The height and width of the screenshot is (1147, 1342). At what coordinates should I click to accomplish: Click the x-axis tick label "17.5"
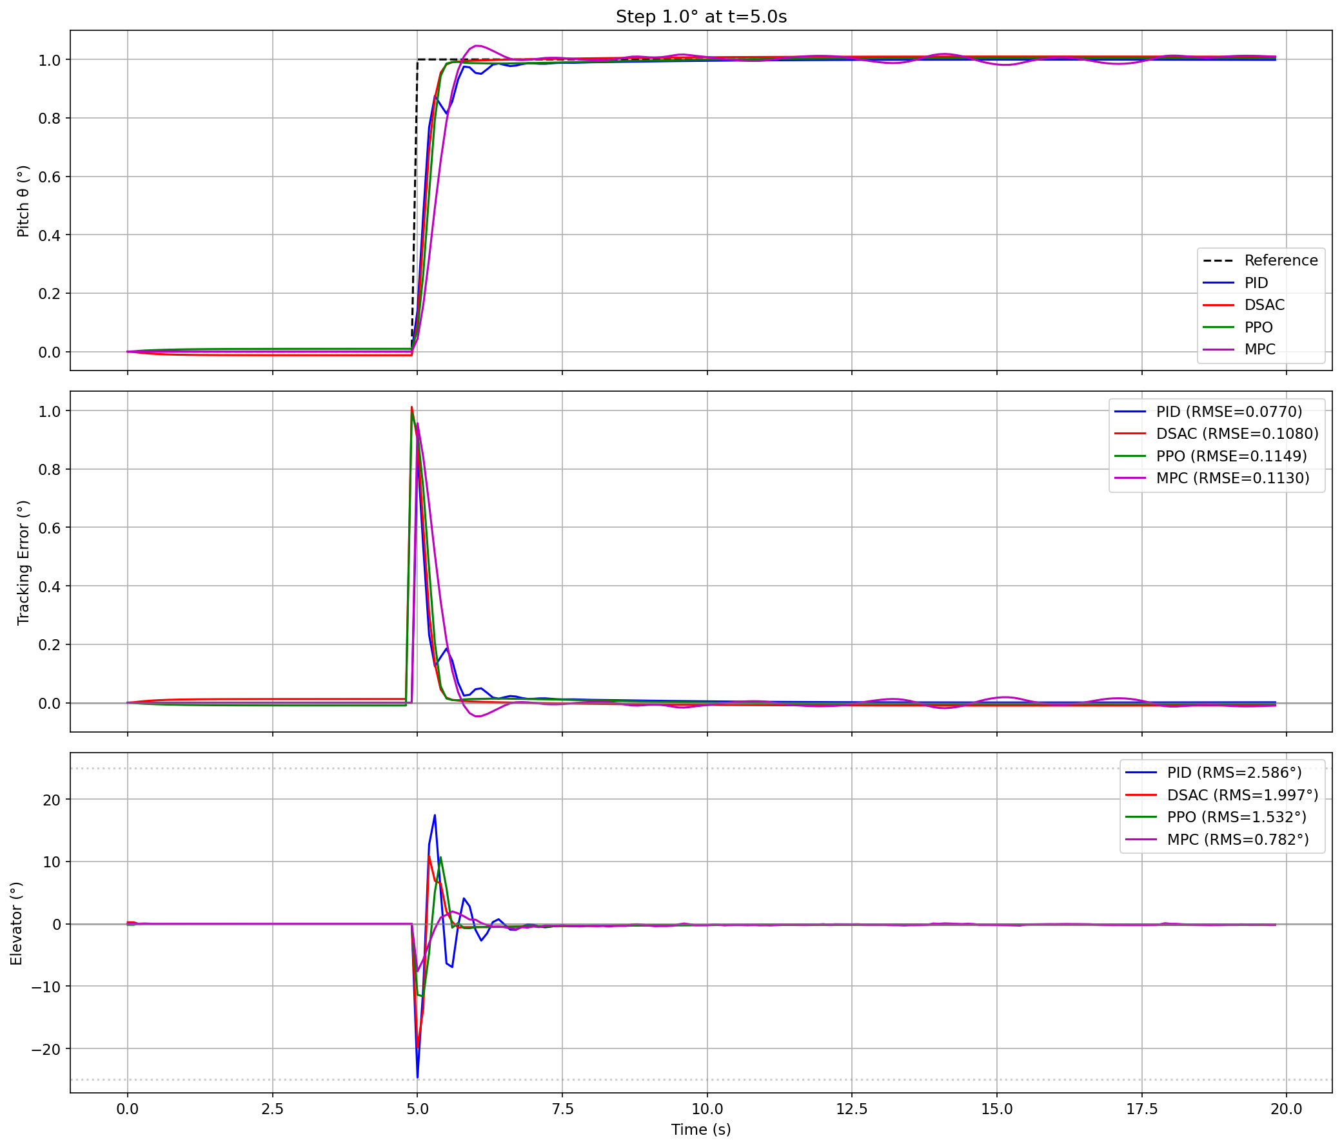click(x=1141, y=1109)
